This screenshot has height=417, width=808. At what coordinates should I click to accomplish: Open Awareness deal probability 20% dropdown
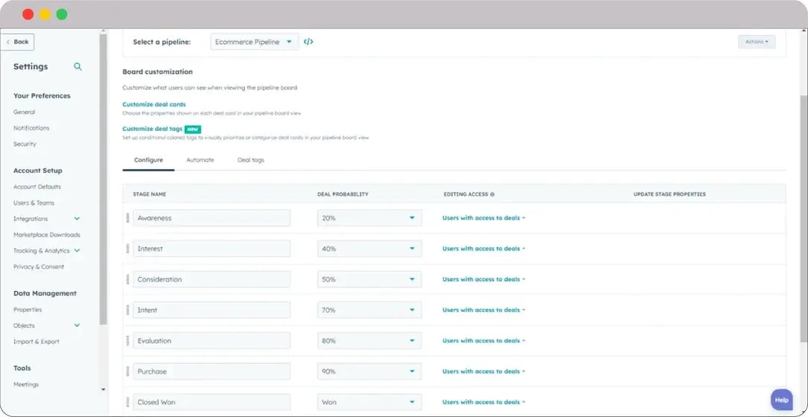(369, 218)
